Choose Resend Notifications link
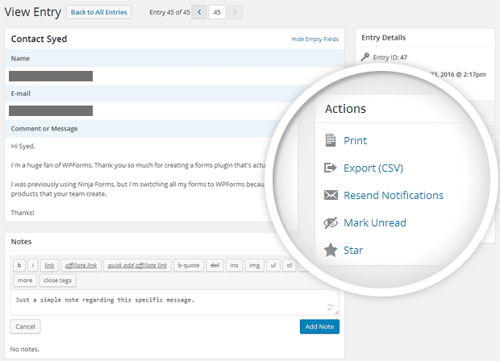The width and height of the screenshot is (500, 361). pos(394,195)
